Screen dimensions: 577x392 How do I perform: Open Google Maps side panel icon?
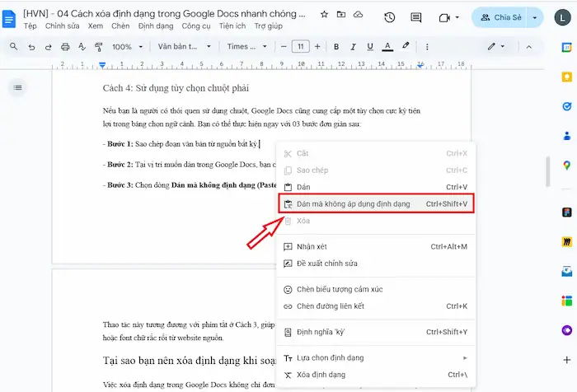pos(567,164)
